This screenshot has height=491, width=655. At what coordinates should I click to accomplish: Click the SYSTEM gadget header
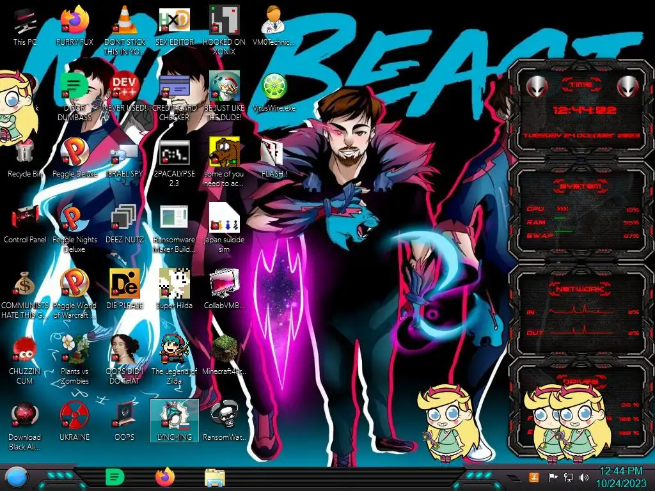click(581, 186)
